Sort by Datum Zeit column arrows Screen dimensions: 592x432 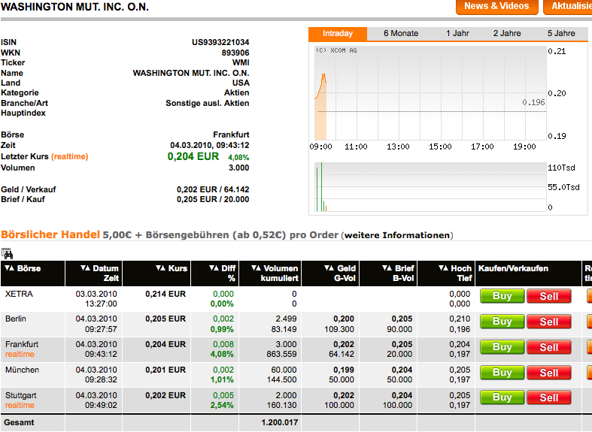[85, 268]
